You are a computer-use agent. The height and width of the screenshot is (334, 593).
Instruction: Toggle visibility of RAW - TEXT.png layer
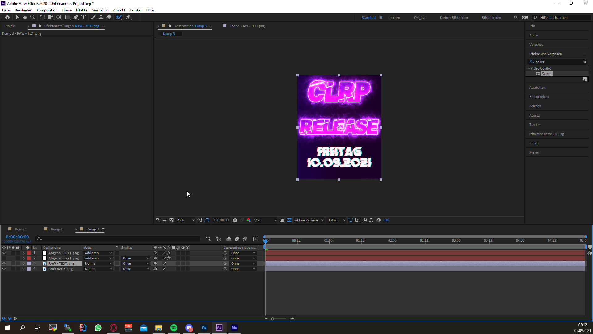click(x=4, y=263)
